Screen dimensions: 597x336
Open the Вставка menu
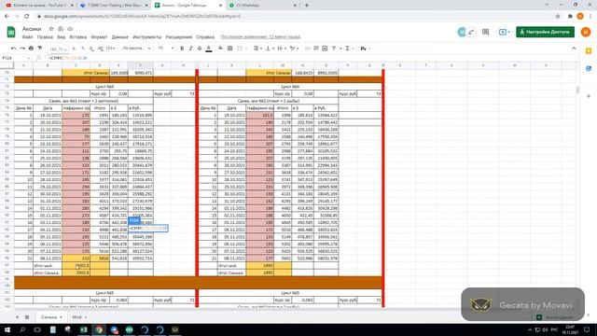pyautogui.click(x=78, y=37)
